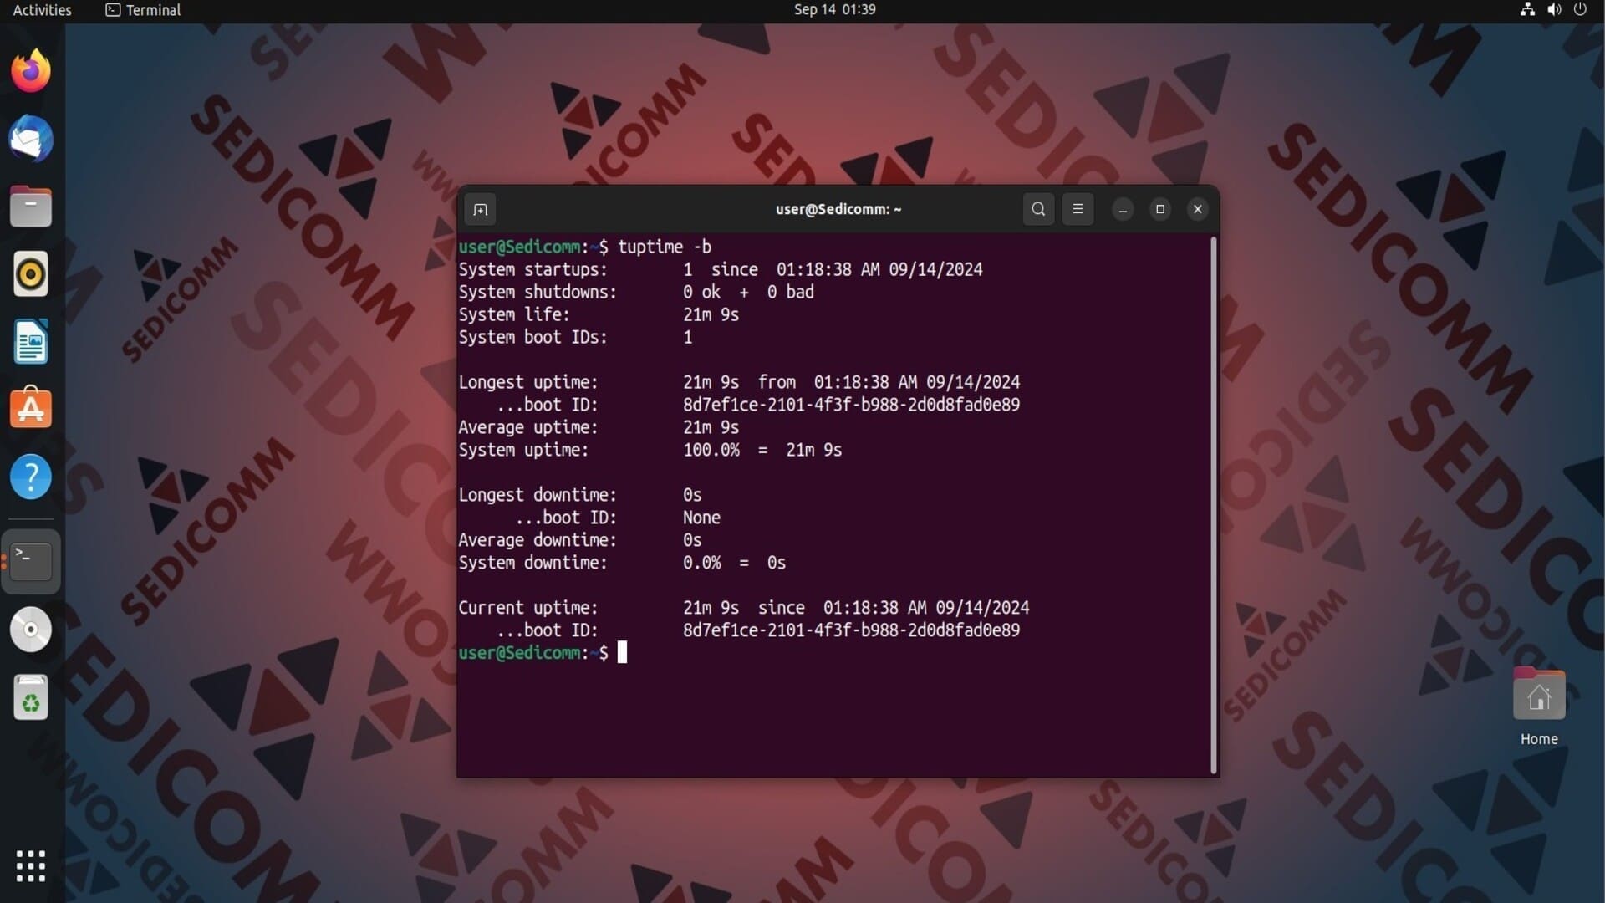The height and width of the screenshot is (903, 1605).
Task: Open Thunderbird mail from dock
Action: tap(31, 139)
